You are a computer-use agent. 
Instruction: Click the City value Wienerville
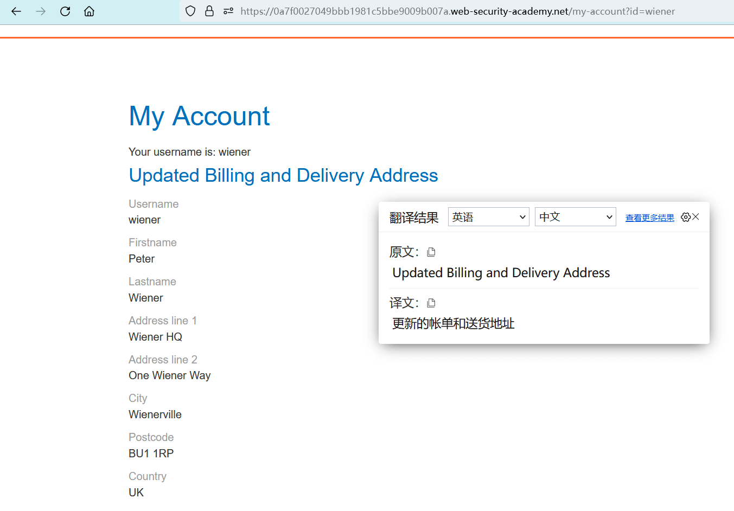click(155, 414)
